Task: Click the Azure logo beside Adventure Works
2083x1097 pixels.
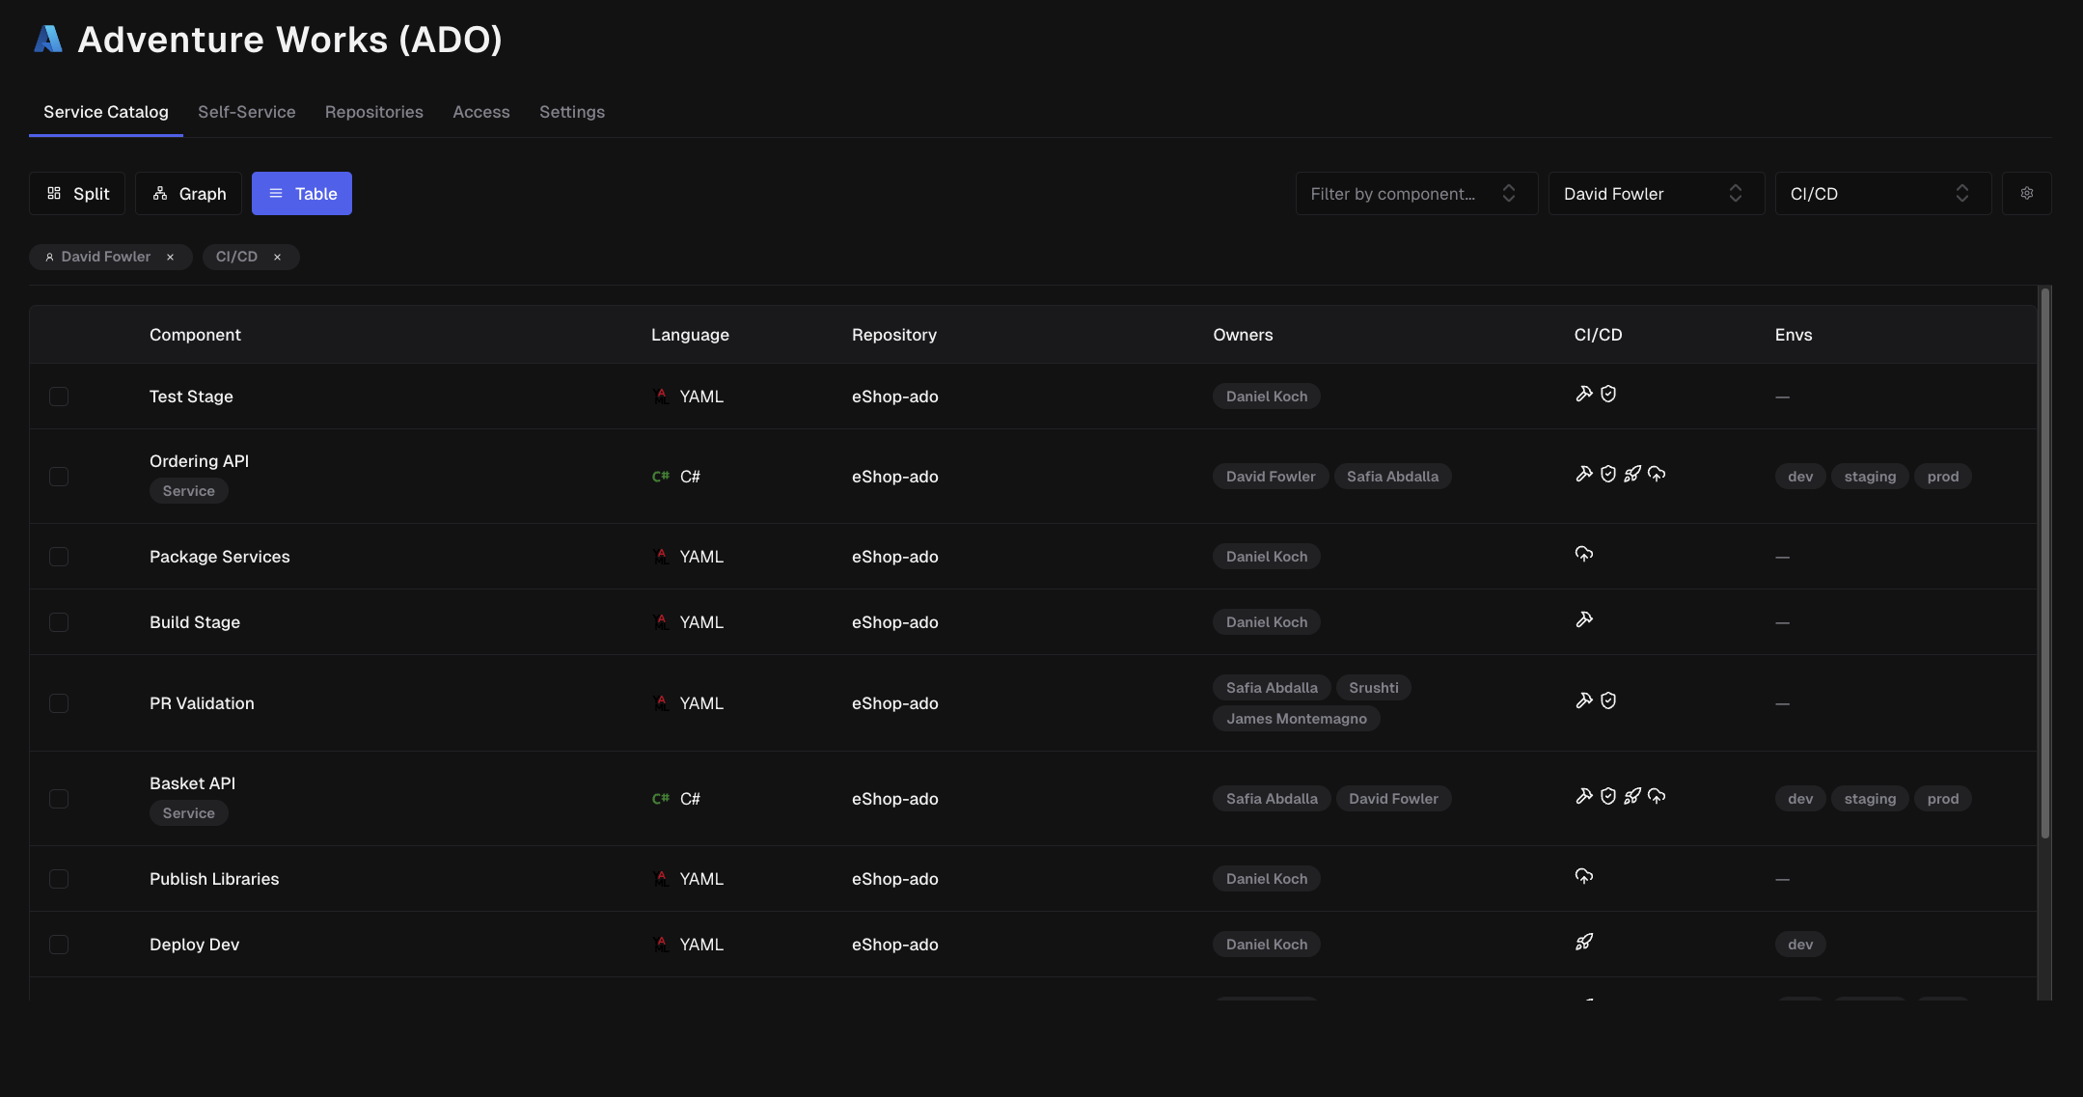Action: [x=47, y=40]
